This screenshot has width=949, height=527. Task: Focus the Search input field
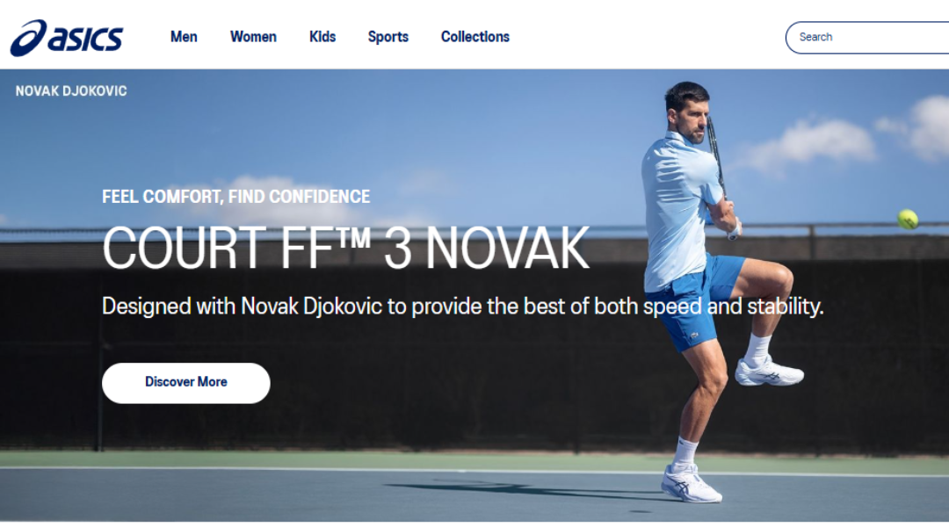pyautogui.click(x=867, y=38)
